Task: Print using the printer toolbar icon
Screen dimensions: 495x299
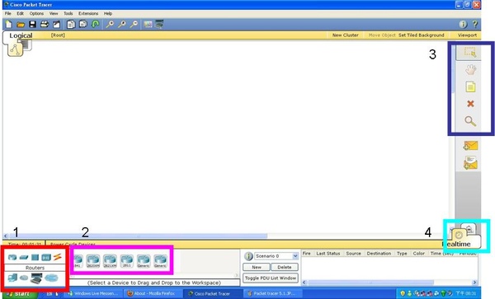Action: click(x=45, y=24)
